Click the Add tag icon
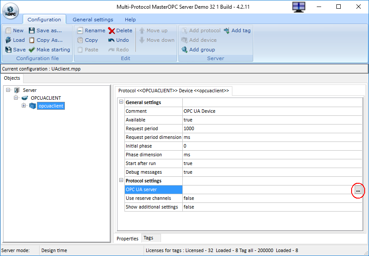 [x=227, y=30]
